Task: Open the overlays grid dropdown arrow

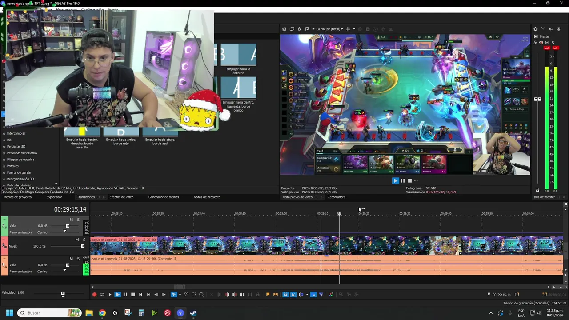Action: pyautogui.click(x=354, y=29)
